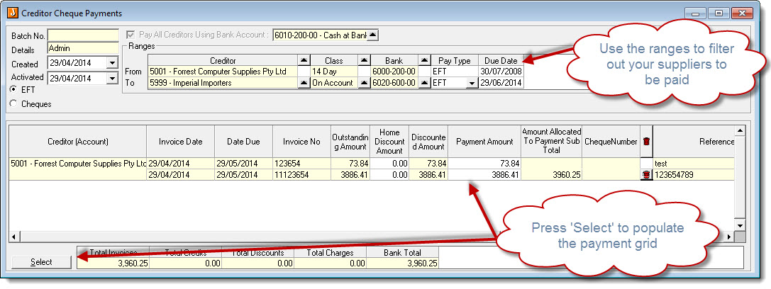
Task: Open lookup arrow for 6020-600-00 bank
Action: coord(424,83)
